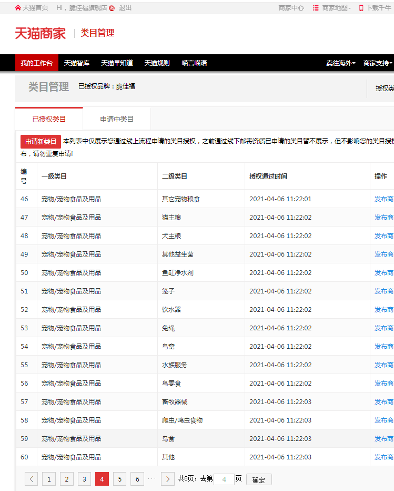Image resolution: width=394 pixels, height=491 pixels.
Task: Click 发布商 link for 猫主粮 row
Action: tap(384, 218)
